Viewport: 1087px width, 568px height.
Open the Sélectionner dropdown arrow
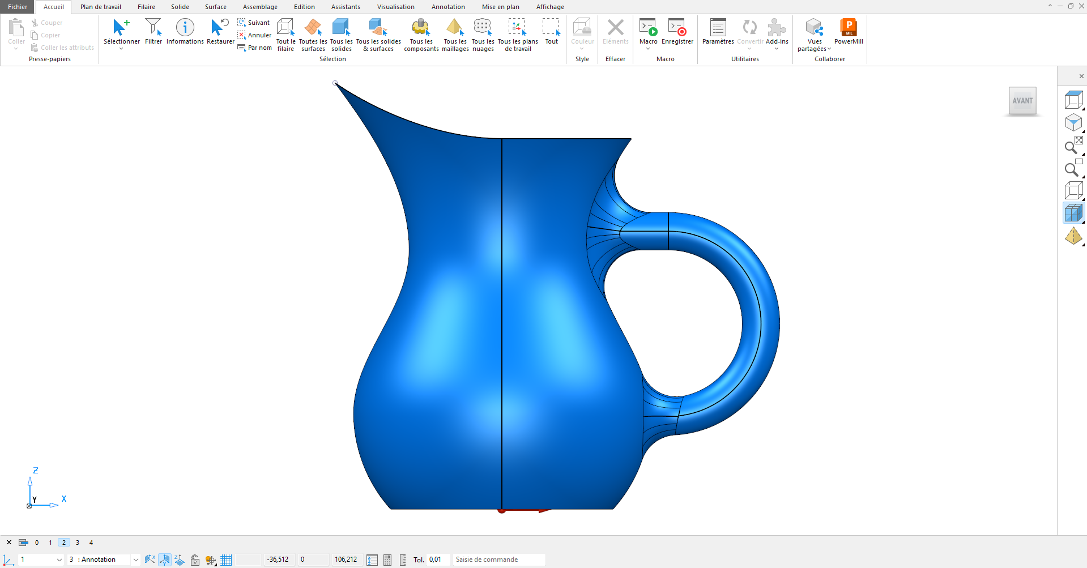(x=121, y=49)
